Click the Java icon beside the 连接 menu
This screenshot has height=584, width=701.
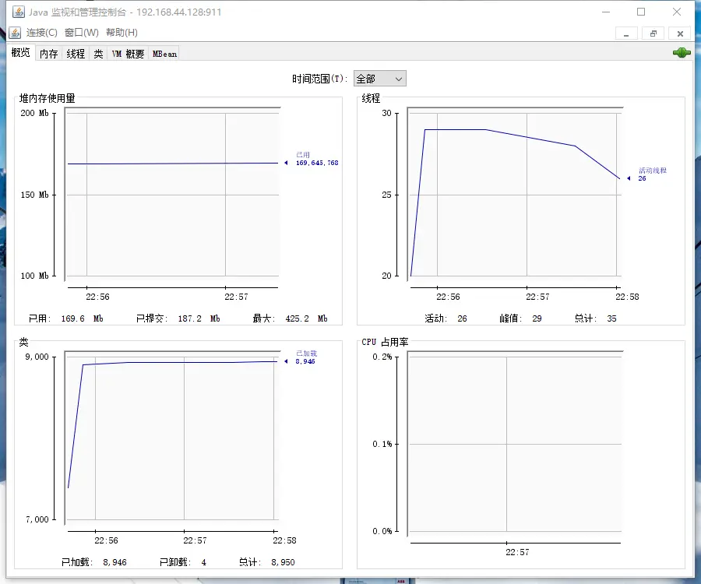15,33
